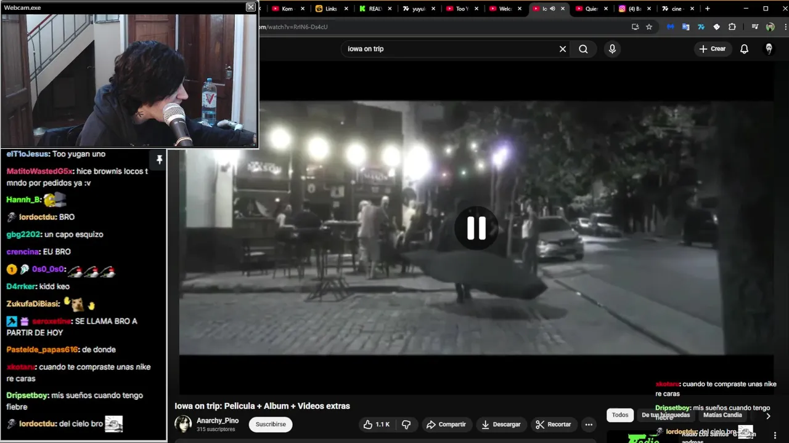Close the Links tab
The width and height of the screenshot is (789, 443).
click(x=346, y=9)
